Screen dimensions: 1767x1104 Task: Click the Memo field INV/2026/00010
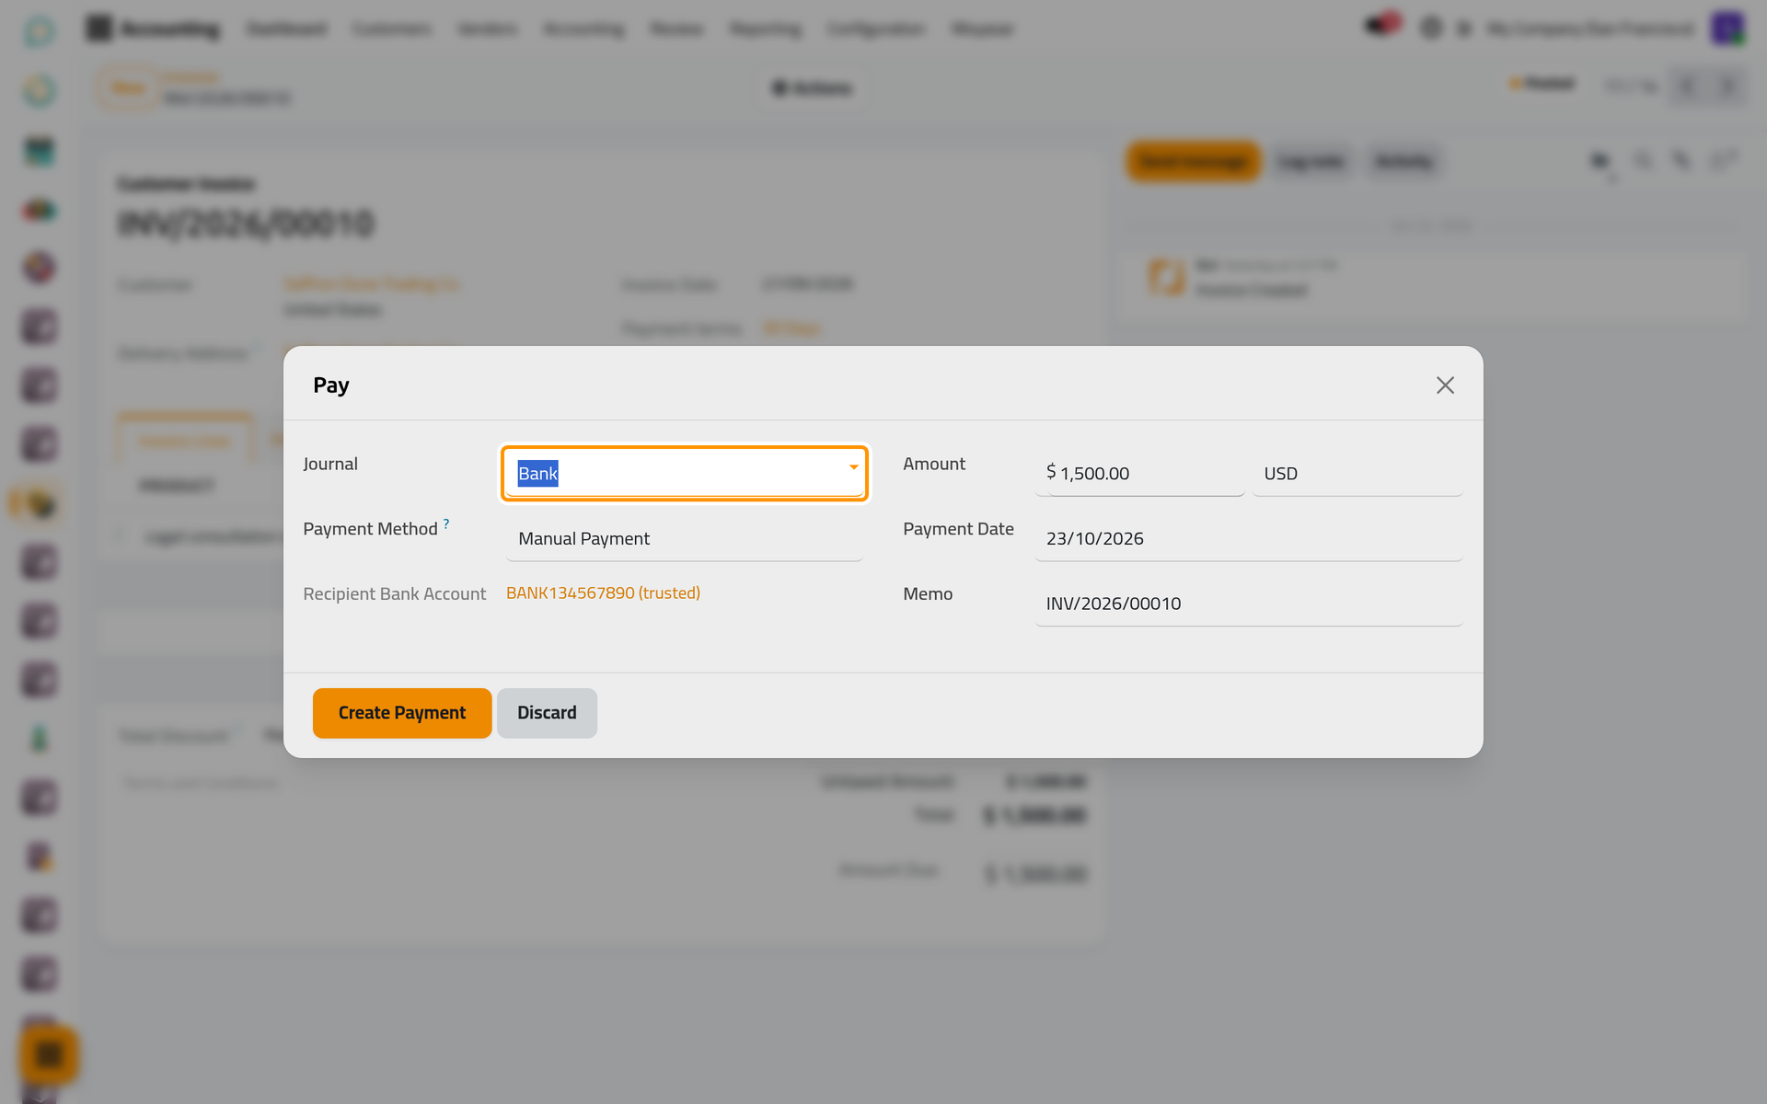coord(1249,604)
